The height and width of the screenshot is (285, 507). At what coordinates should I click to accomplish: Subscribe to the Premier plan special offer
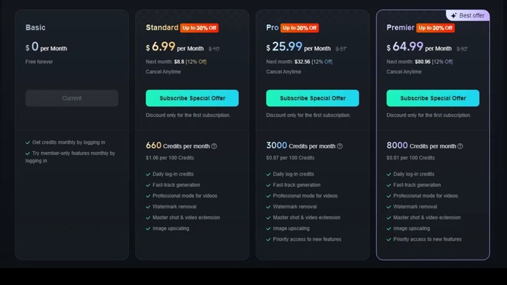click(433, 98)
